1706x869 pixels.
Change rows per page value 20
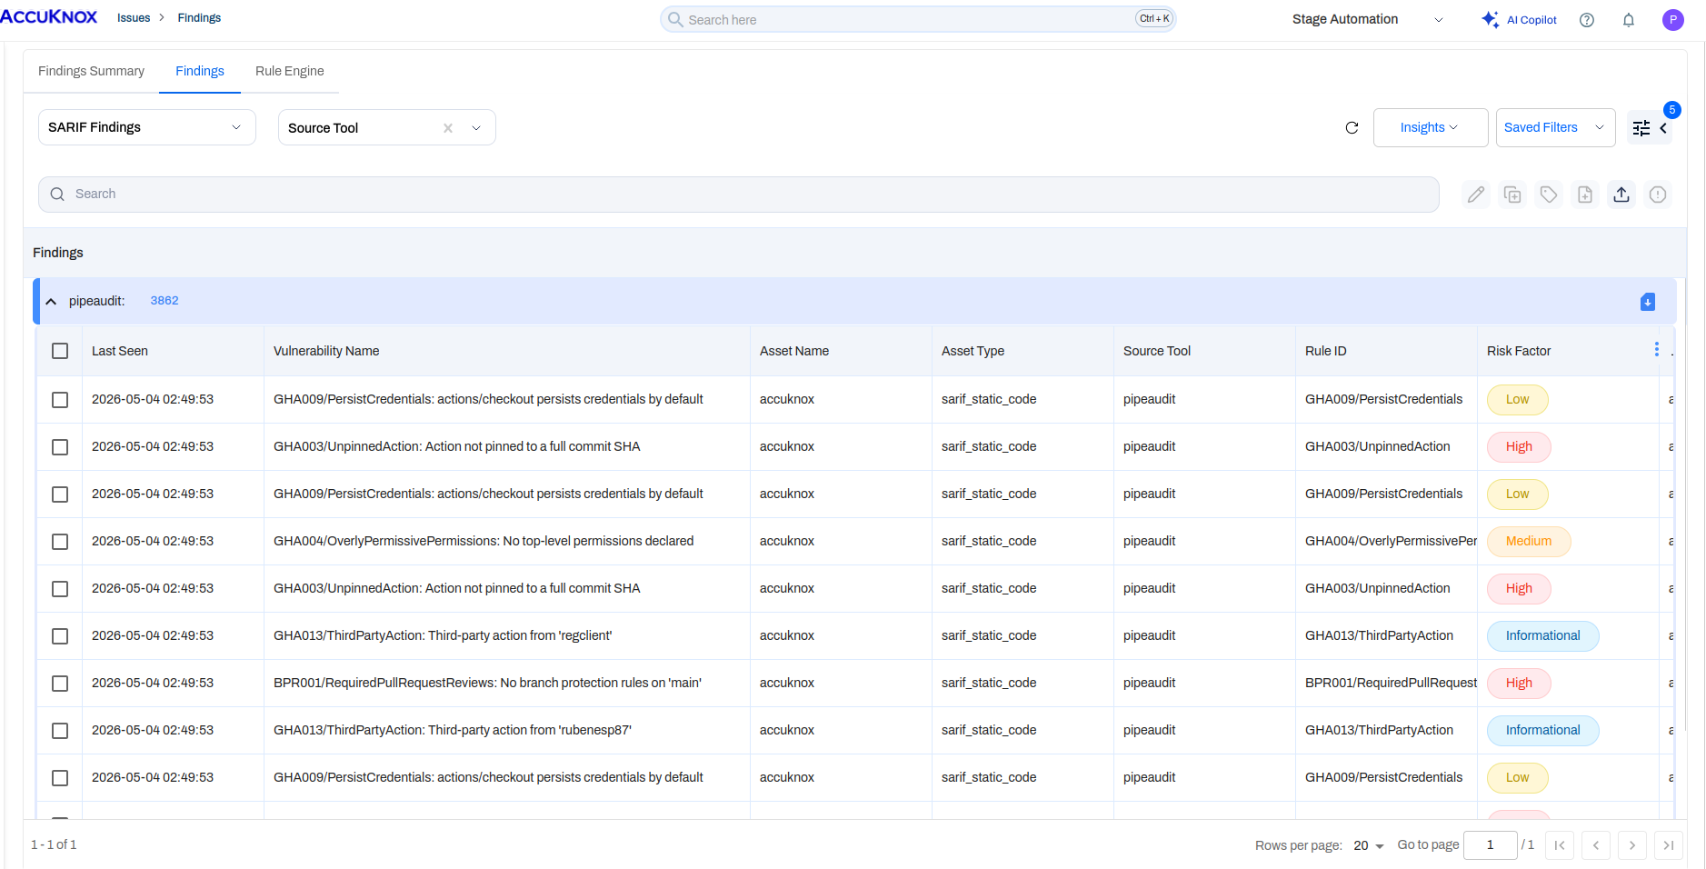coord(1368,845)
